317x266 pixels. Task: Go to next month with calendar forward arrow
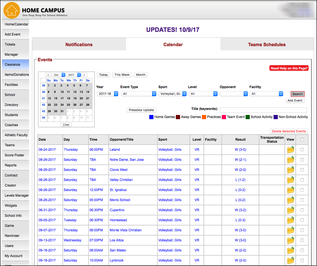click(84, 75)
